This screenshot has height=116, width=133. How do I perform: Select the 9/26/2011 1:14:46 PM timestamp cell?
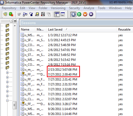63,114
